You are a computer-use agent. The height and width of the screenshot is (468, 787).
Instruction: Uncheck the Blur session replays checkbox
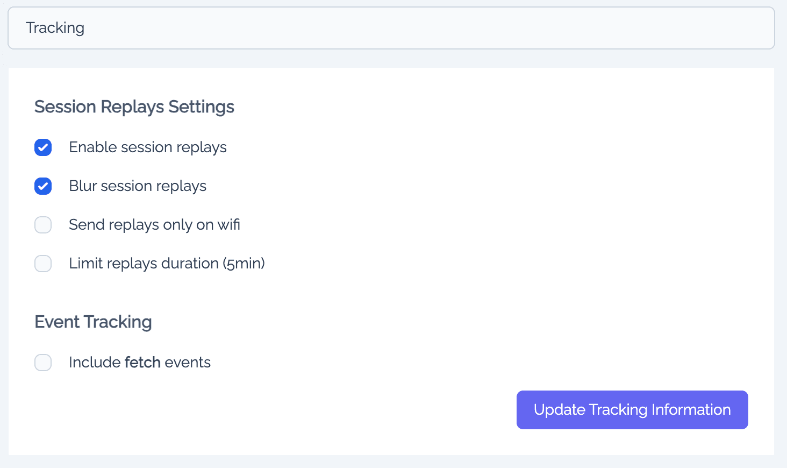(x=43, y=186)
